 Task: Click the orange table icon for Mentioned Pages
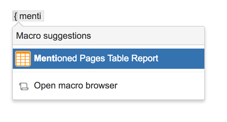coord(23,59)
